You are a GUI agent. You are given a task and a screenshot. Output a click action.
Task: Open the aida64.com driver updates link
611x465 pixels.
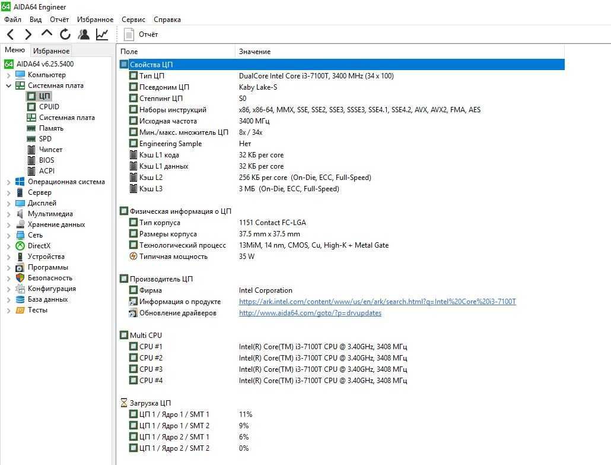click(310, 313)
